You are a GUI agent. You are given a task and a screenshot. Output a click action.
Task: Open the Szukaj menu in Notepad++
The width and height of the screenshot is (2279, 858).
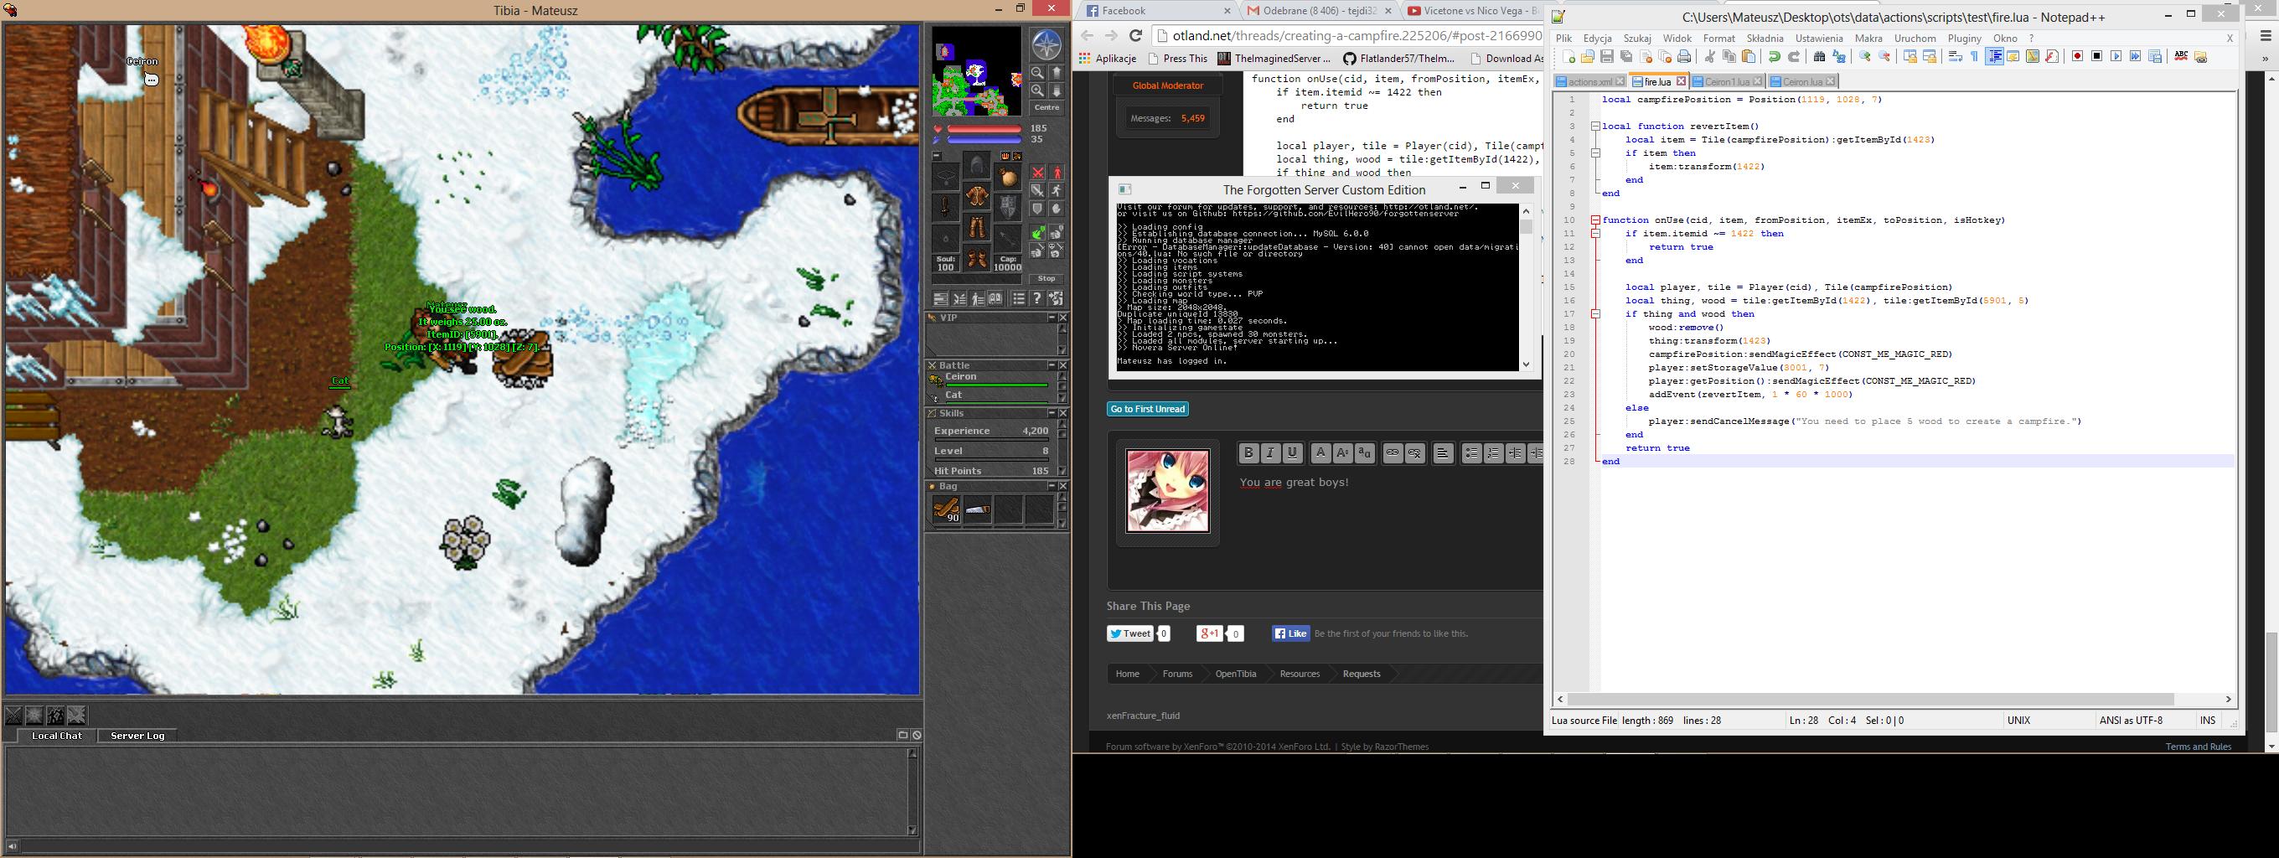tap(1637, 38)
